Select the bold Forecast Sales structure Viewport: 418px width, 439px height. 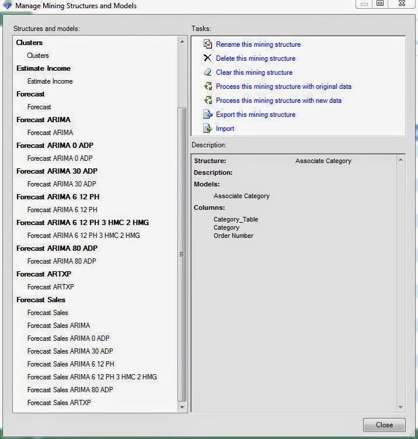[x=41, y=300]
